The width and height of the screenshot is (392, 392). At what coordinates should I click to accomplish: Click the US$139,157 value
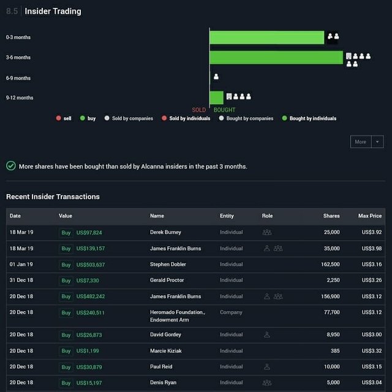91,249
